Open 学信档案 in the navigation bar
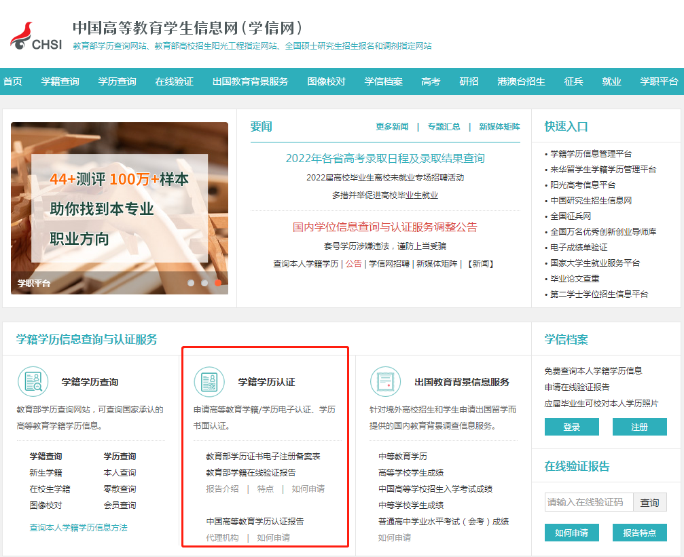Image resolution: width=684 pixels, height=557 pixels. 384,81
